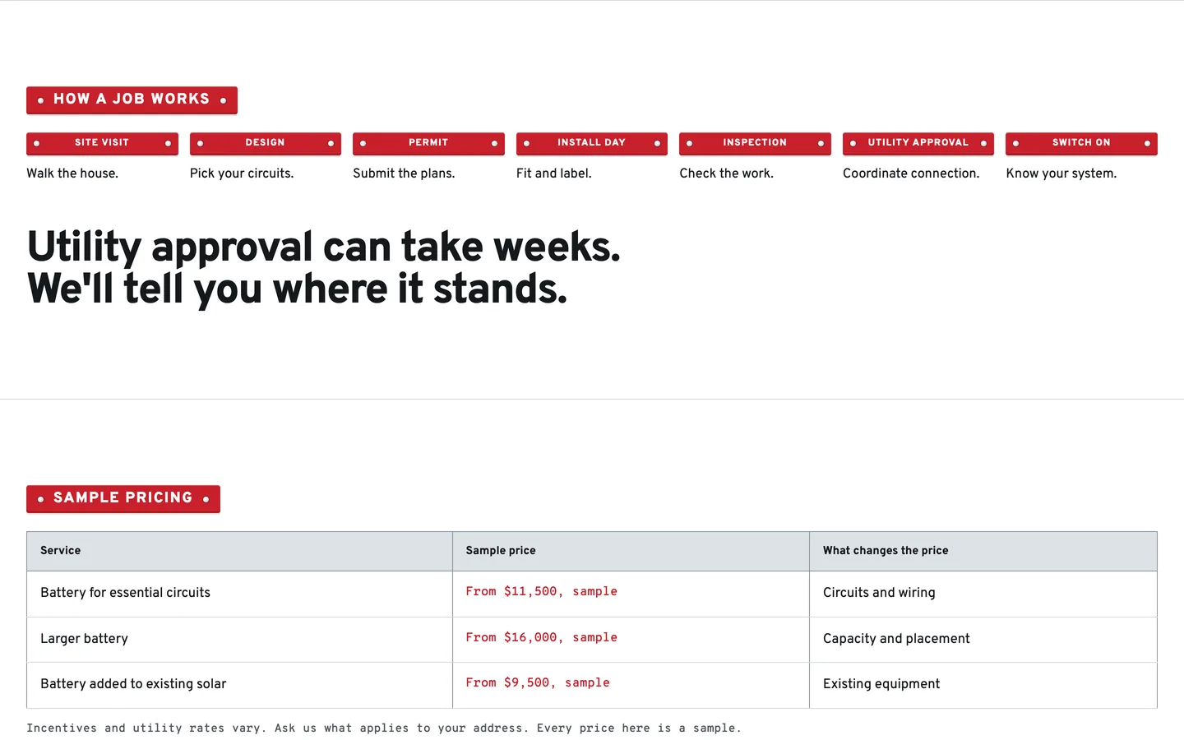The image size is (1184, 740).
Task: Click 'Fit and label.' caption
Action: [x=554, y=173]
